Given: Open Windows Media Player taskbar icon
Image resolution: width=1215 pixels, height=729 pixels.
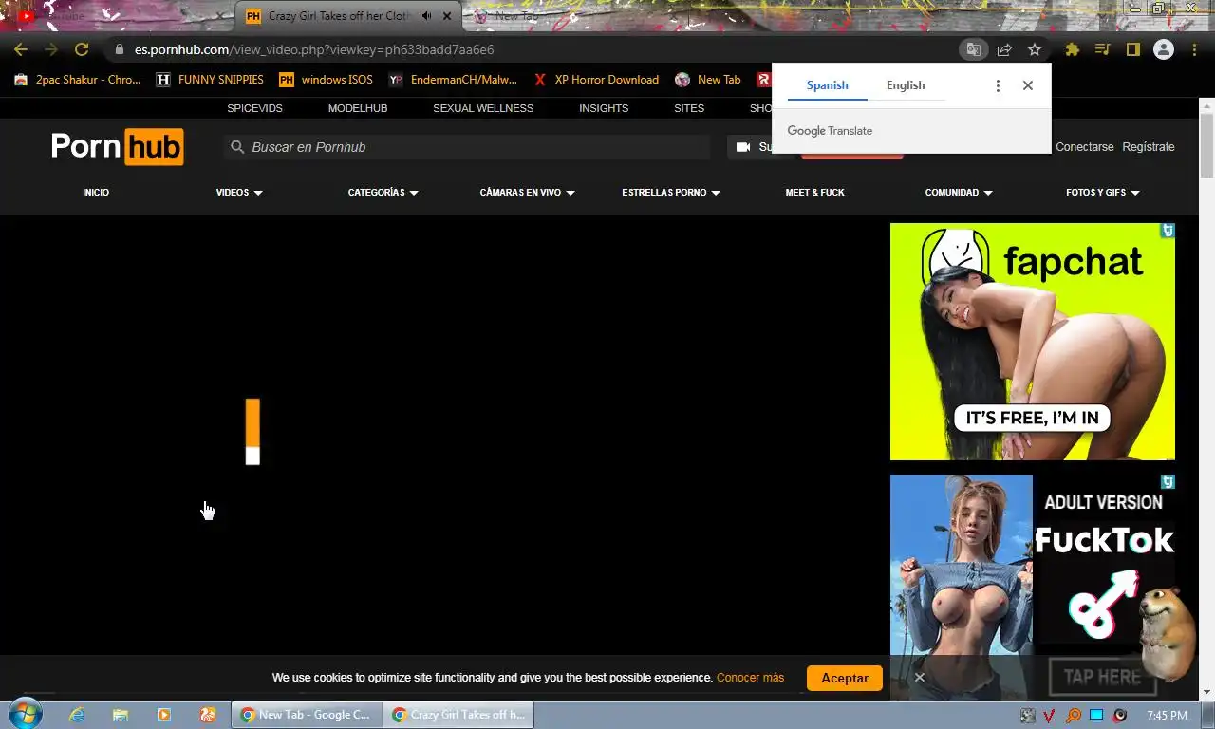Looking at the screenshot, I should tap(164, 715).
